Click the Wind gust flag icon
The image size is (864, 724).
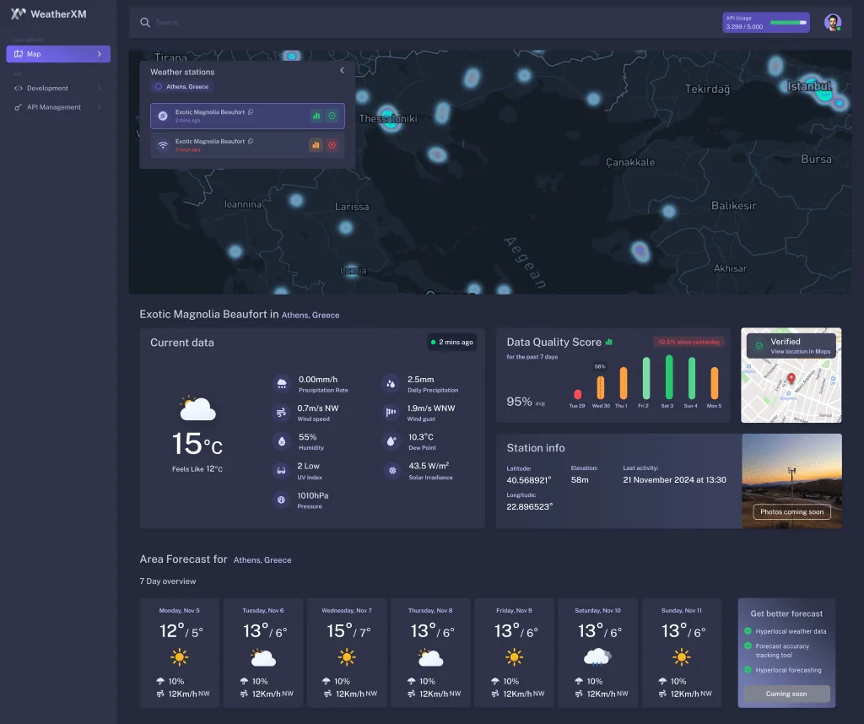click(x=391, y=412)
